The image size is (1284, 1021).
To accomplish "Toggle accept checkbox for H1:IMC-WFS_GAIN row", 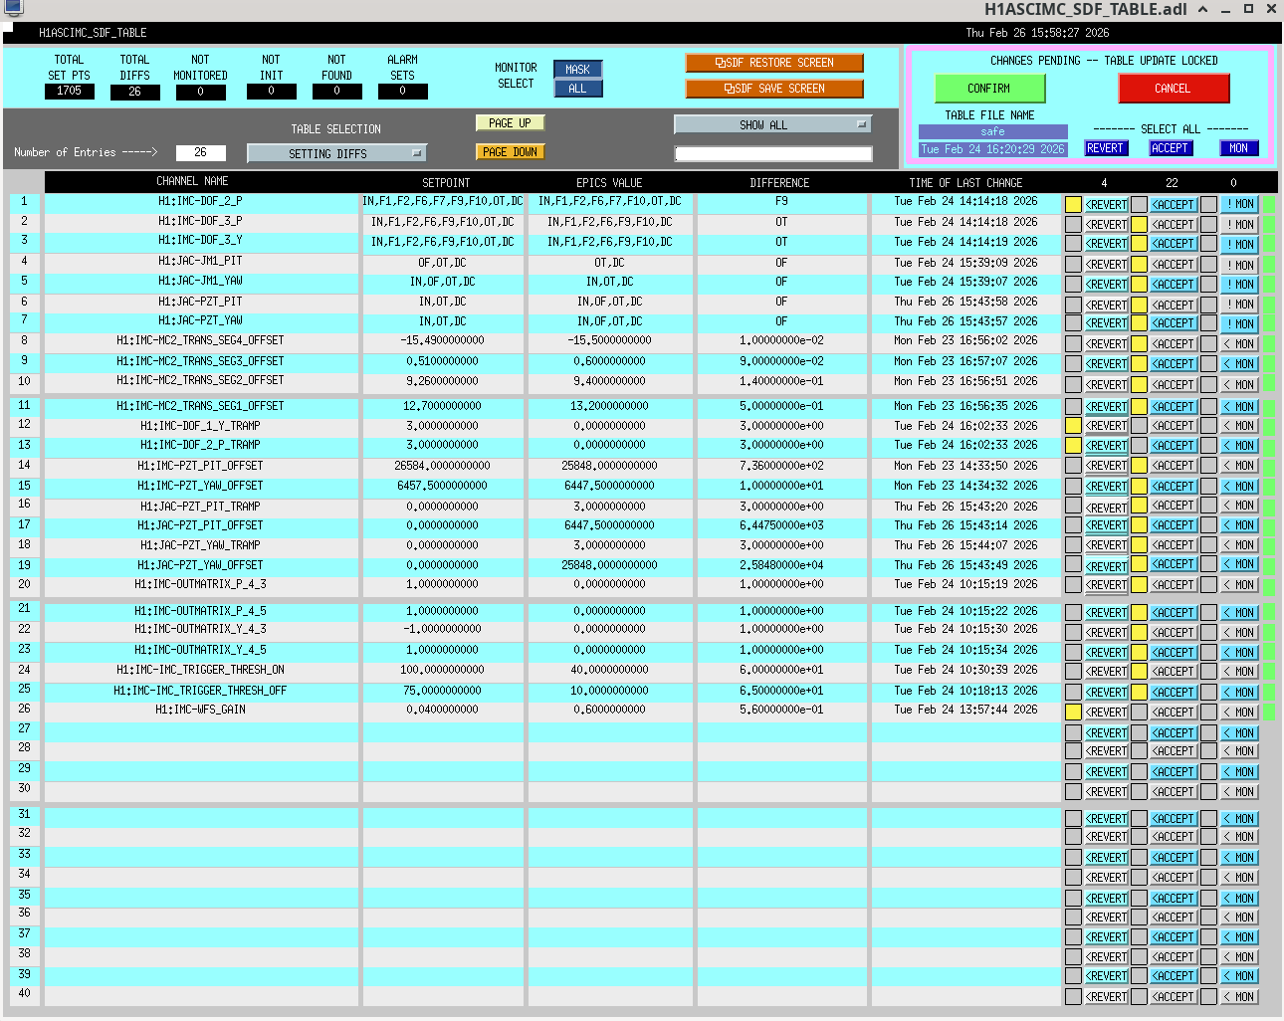I will coord(1139,713).
